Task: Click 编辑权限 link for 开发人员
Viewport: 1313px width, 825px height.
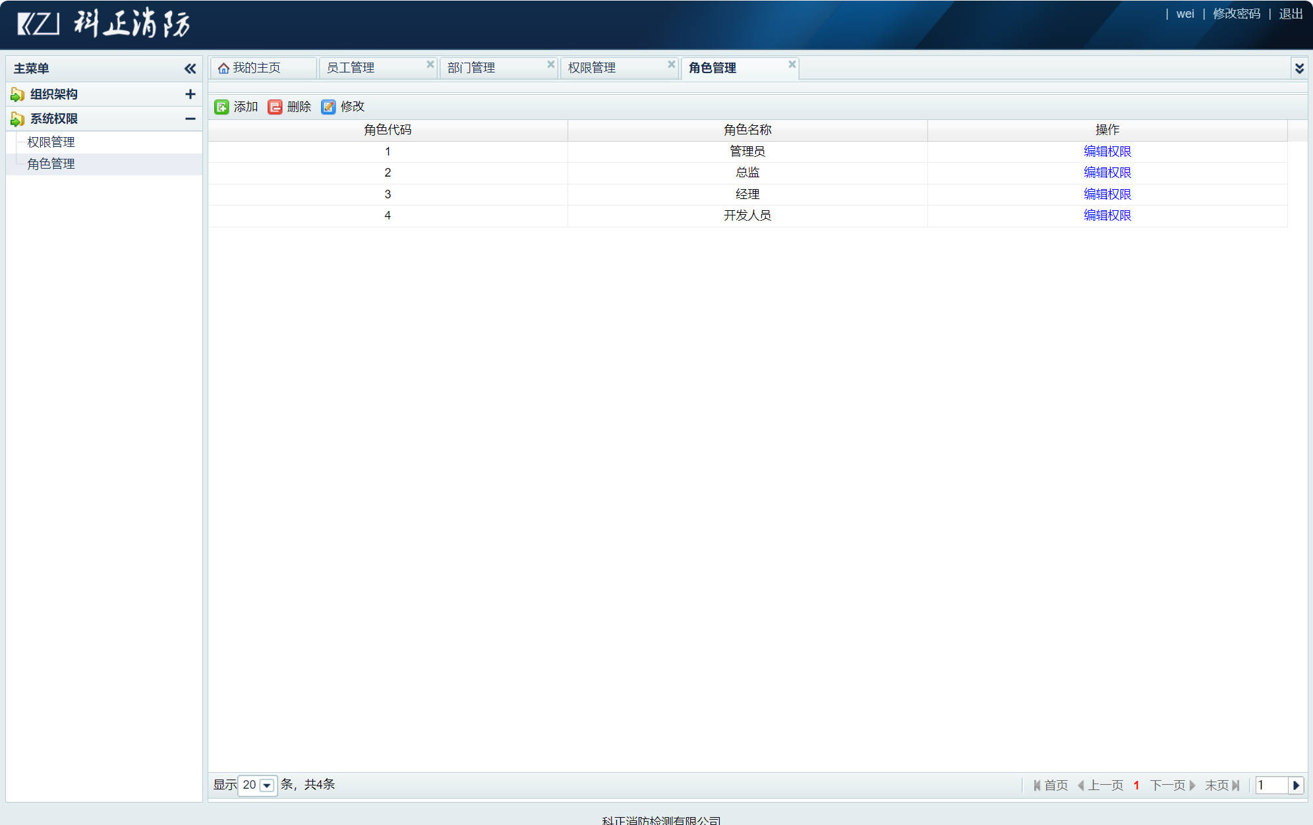Action: pyautogui.click(x=1107, y=215)
